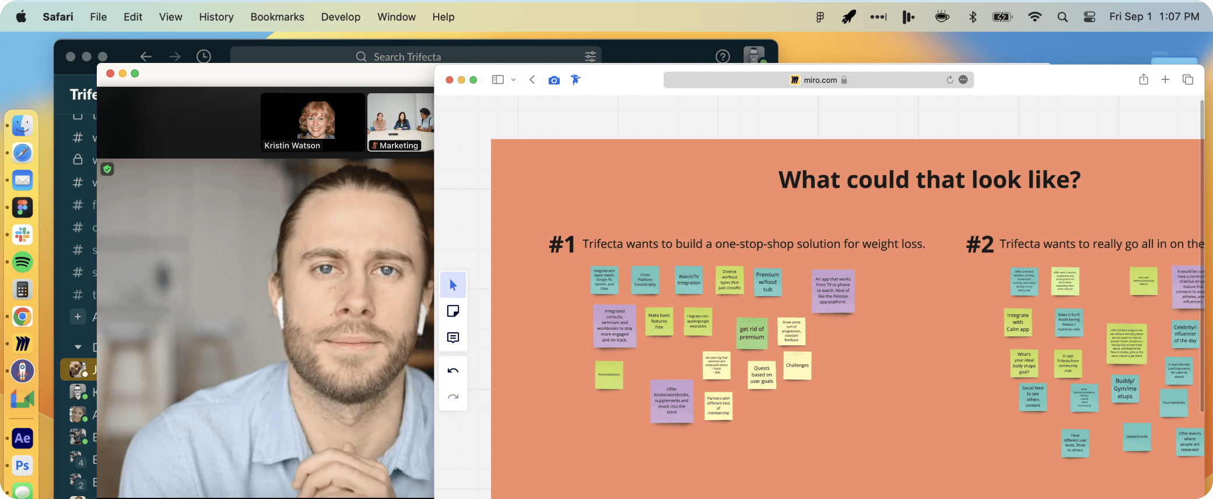Open the Safari app menu
The width and height of the screenshot is (1213, 499).
click(58, 17)
